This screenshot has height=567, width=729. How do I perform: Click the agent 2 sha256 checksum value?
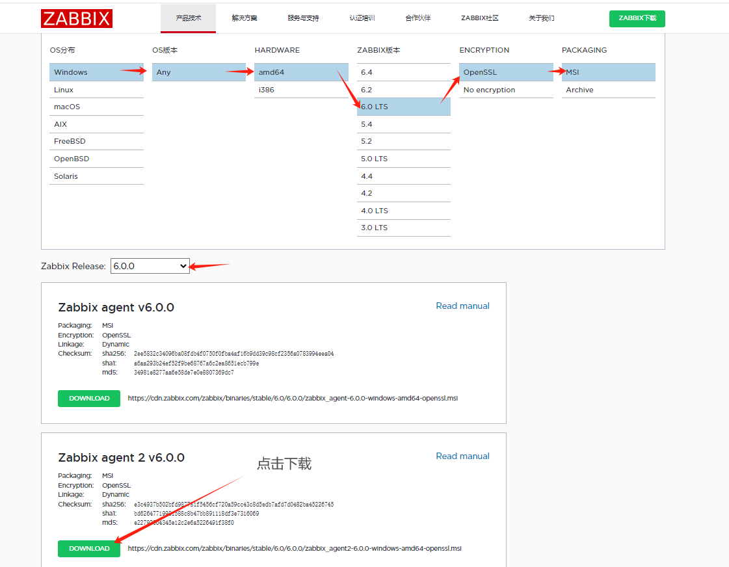point(234,505)
